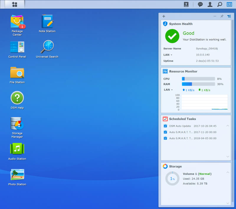Click up chevron in Storage widget
This screenshot has width=236, height=209.
(227, 172)
